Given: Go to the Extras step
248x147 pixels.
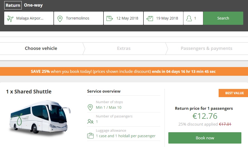Looking at the screenshot, I should pyautogui.click(x=124, y=48).
